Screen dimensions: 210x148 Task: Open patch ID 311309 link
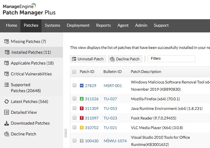tap(92, 109)
